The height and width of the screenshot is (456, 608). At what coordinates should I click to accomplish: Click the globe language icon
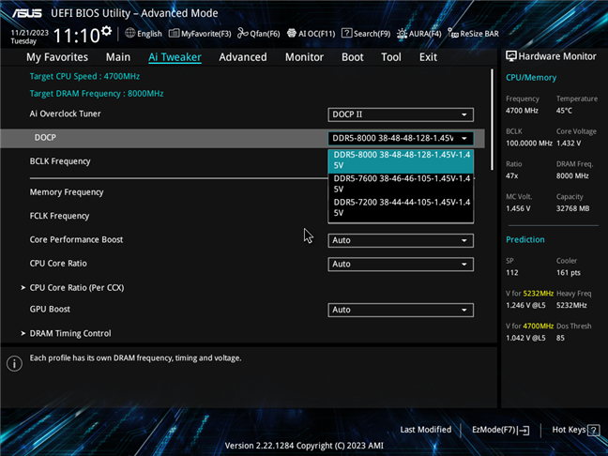(x=129, y=34)
